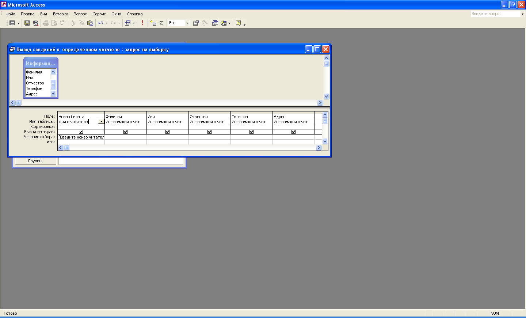Toggle the Totals sigma icon
Viewport: 526px width, 318px height.
[x=161, y=23]
